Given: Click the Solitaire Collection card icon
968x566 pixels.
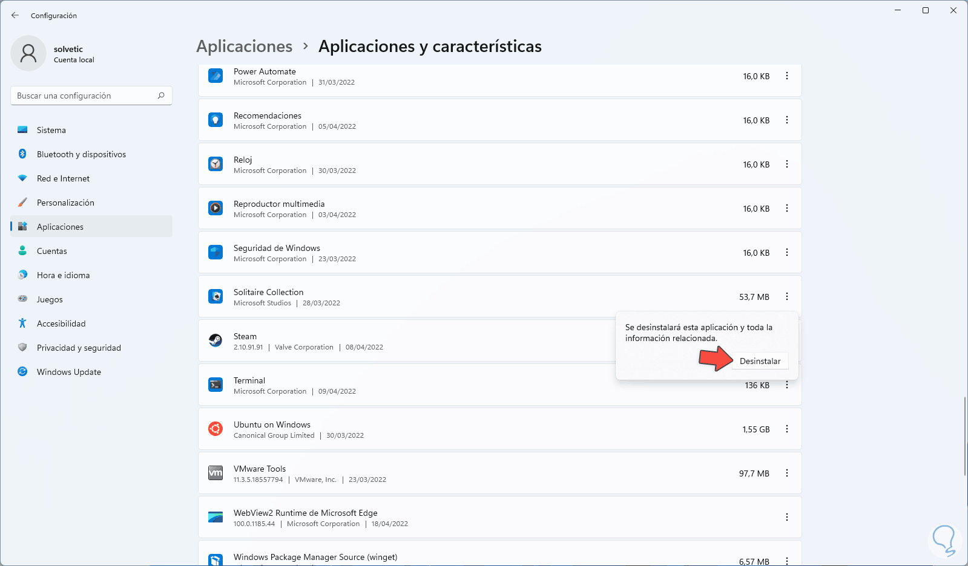Looking at the screenshot, I should click(x=216, y=297).
